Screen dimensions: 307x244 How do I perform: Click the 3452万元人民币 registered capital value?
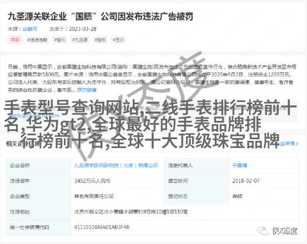(92, 181)
